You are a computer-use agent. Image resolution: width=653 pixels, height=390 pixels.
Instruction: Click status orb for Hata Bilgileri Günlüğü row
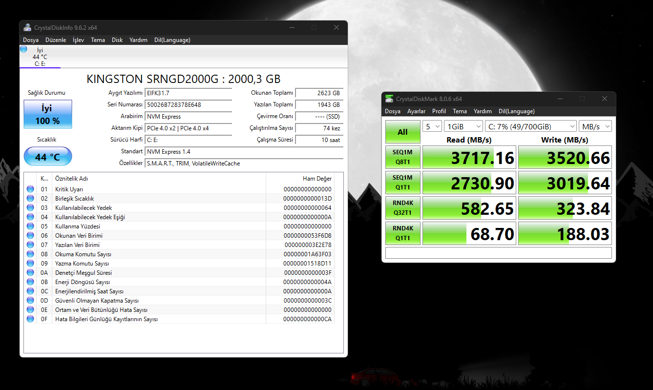pos(30,319)
